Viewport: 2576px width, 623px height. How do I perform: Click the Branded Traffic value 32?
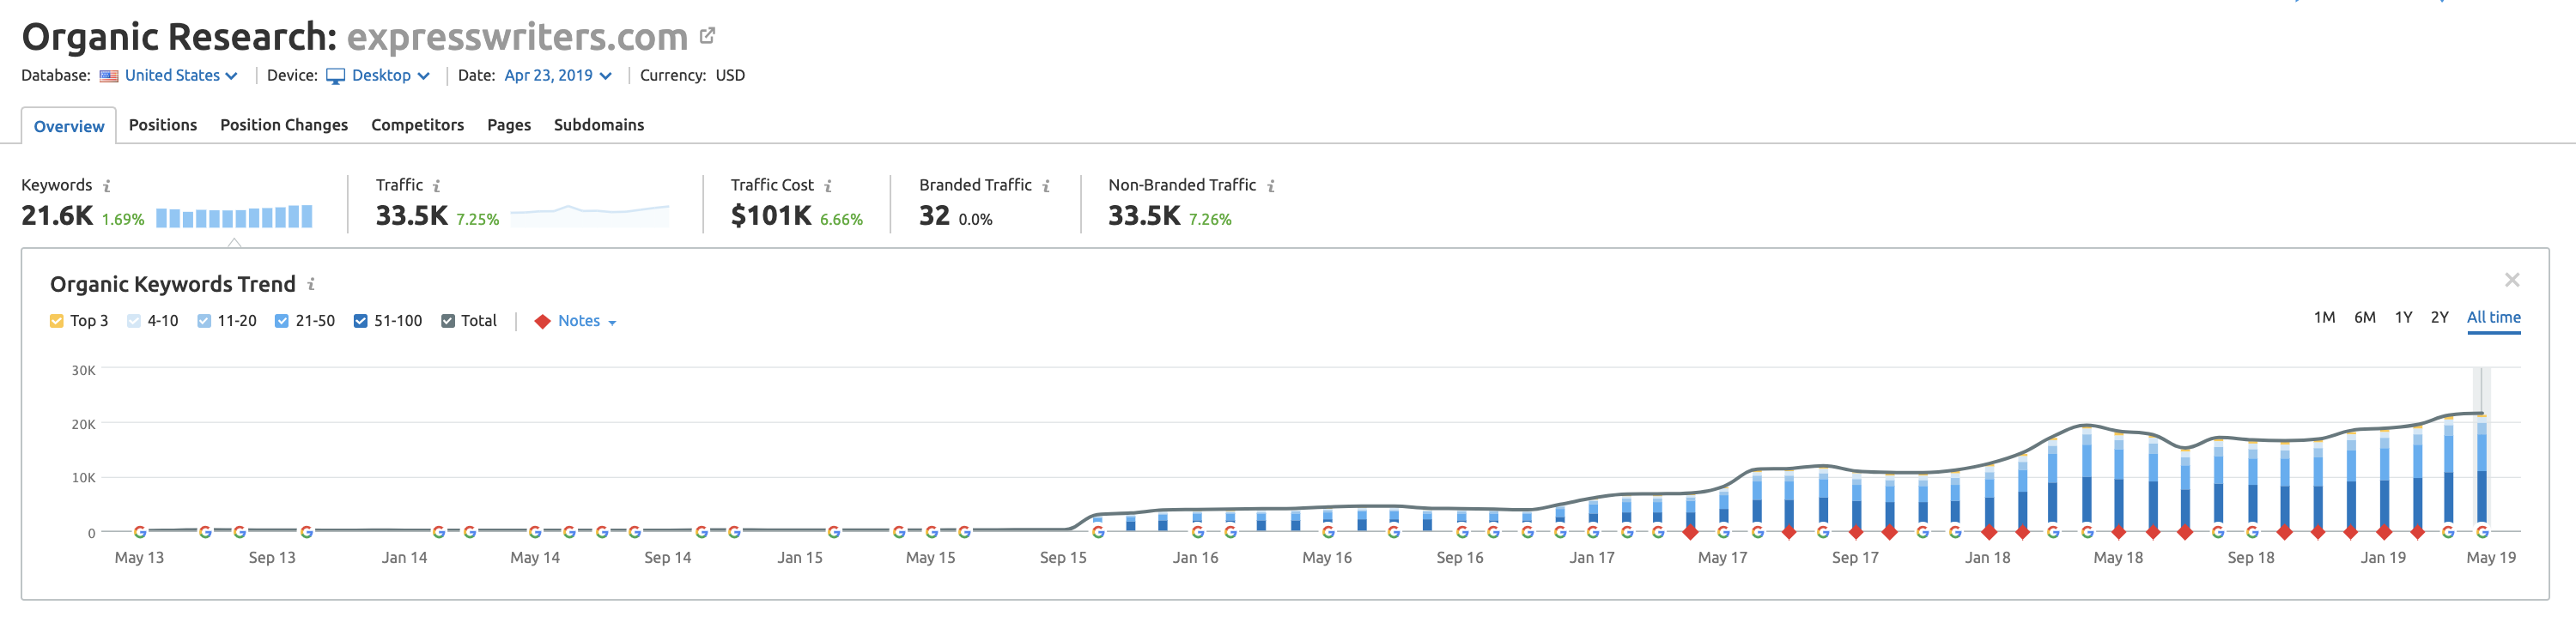click(x=934, y=216)
